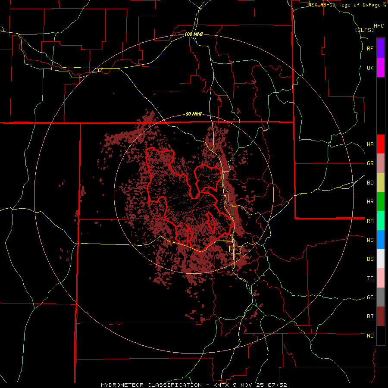Click the RA light green legend swatch
The image size is (388, 388).
point(381,221)
